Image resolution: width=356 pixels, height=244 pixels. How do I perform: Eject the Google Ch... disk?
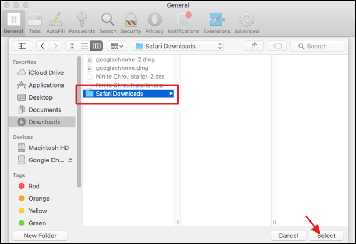tap(71, 160)
